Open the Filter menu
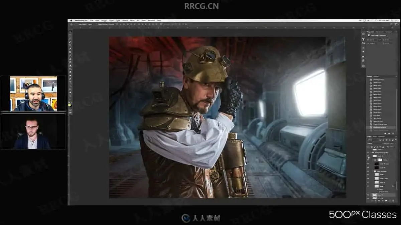Viewport: 401px width, 225px height. (133, 21)
